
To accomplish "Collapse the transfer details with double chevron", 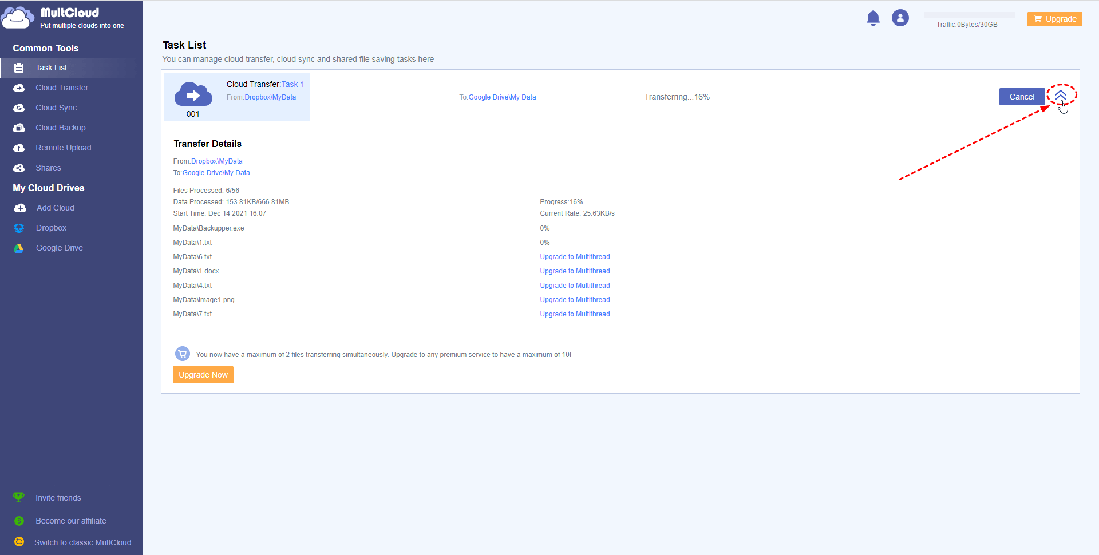I will click(x=1061, y=94).
